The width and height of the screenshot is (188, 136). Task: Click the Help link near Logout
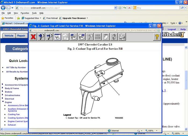[183, 29]
